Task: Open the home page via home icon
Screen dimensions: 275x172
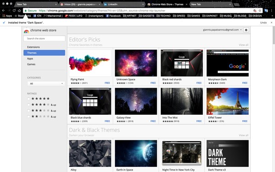Action: [19, 11]
